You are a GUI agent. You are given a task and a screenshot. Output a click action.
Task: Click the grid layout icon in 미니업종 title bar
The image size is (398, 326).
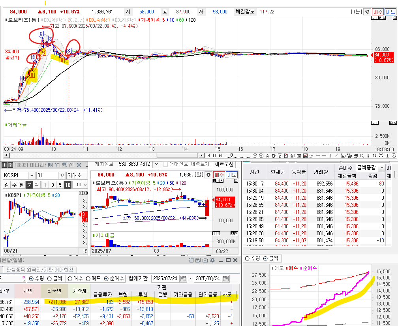[50, 165]
